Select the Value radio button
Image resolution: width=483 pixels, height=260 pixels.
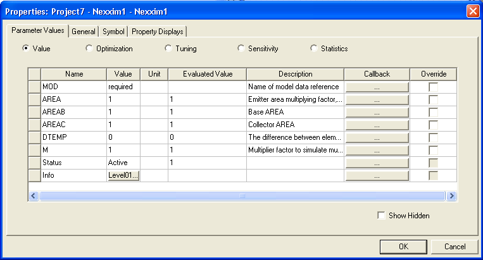(x=26, y=48)
